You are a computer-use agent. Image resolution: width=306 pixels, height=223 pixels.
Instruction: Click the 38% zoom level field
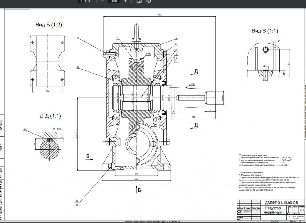coord(114,1)
